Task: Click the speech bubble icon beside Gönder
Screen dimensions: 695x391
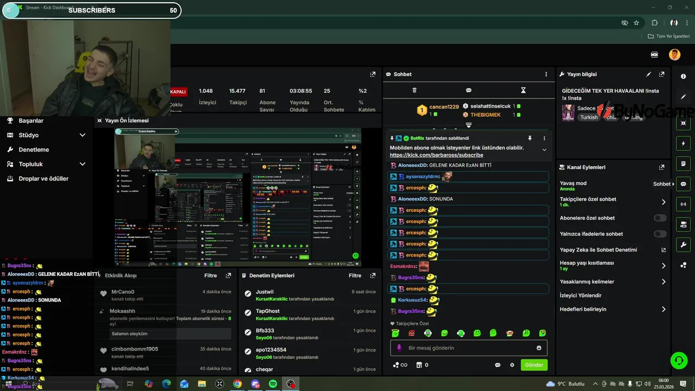Action: tap(497, 365)
